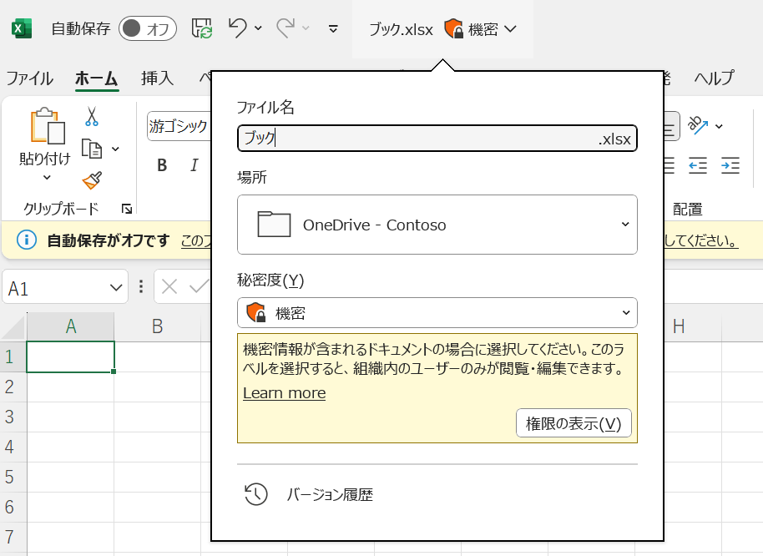Click the Cut scissors icon
This screenshot has height=556, width=763.
click(91, 117)
